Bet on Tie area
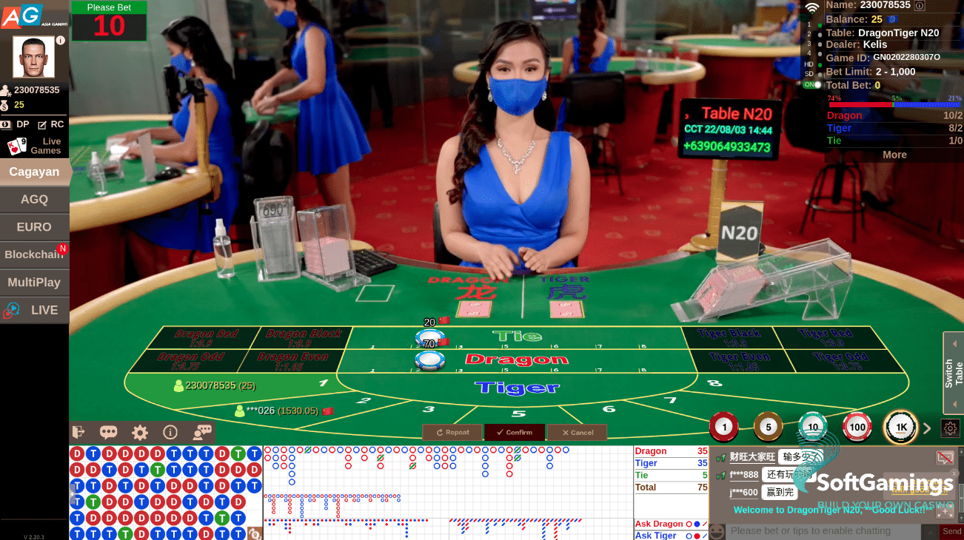 [x=517, y=337]
